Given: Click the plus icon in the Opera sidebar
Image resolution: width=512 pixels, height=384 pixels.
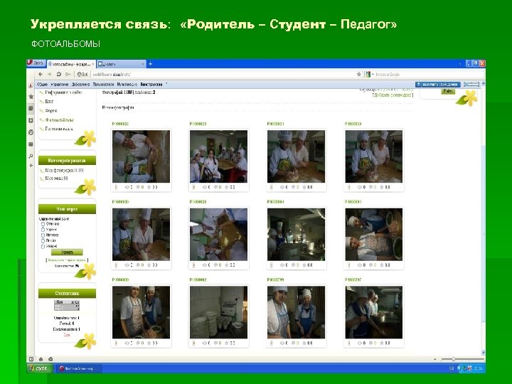Looking at the screenshot, I should [x=31, y=166].
